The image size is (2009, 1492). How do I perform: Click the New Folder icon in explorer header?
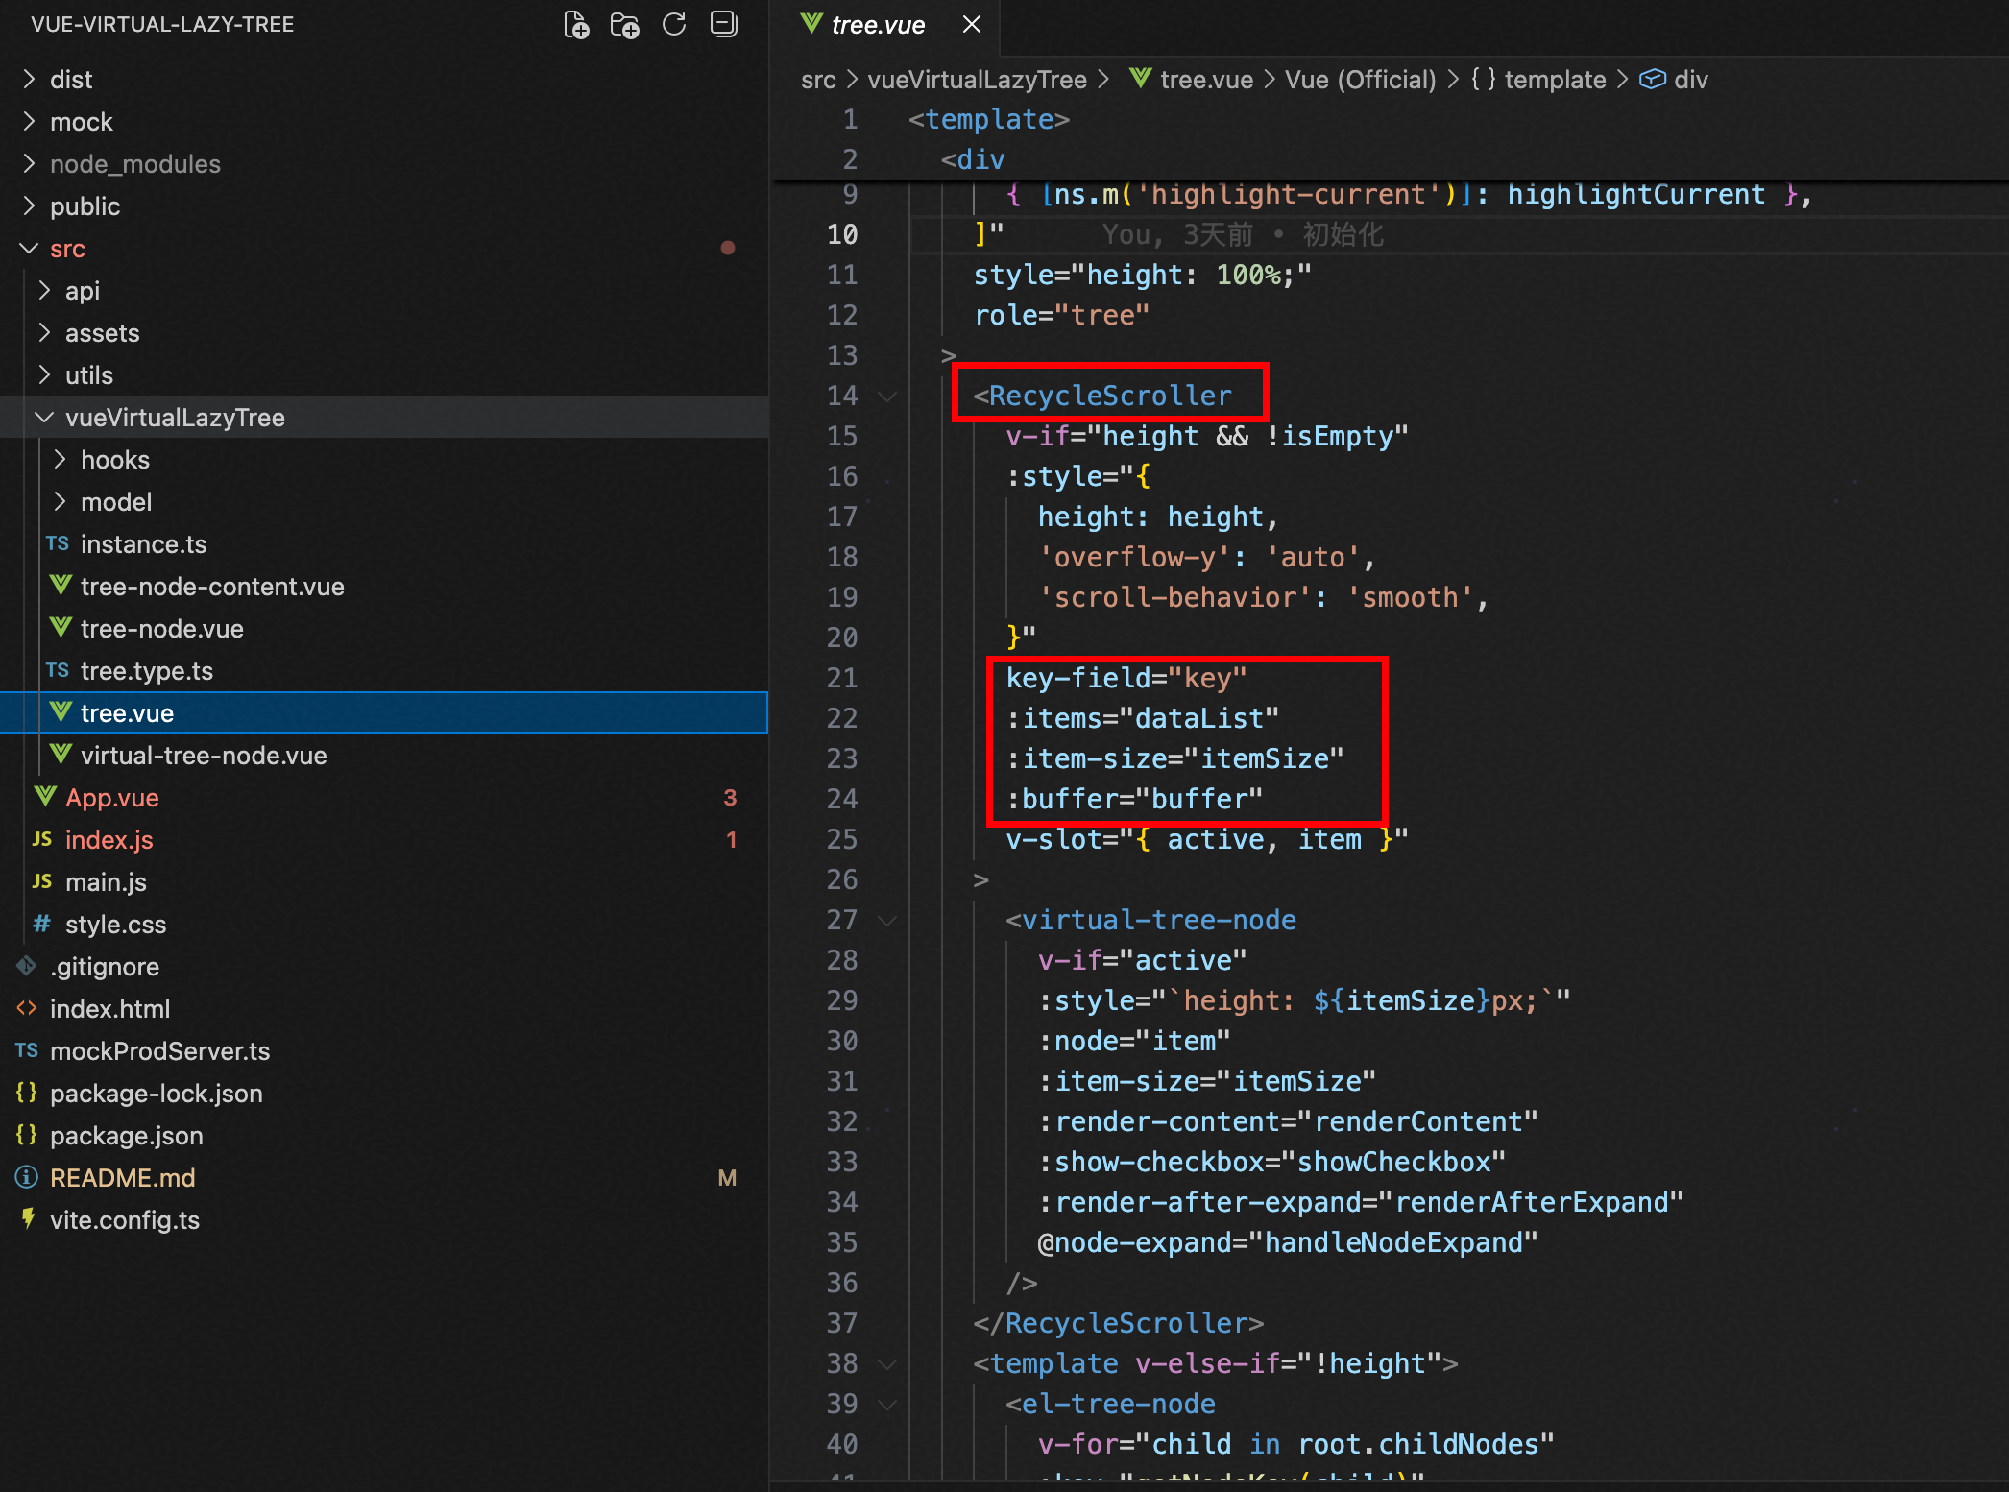(625, 25)
